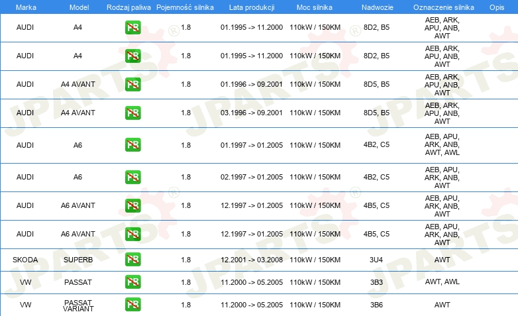Viewport: 518px width, 316px height.
Task: Select the fuel icon in VW PASSAT 3B3 row
Action: click(x=132, y=282)
